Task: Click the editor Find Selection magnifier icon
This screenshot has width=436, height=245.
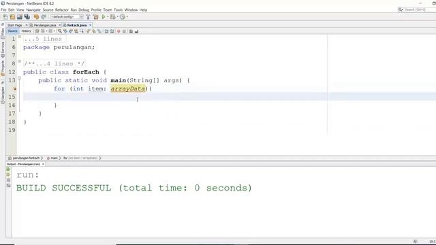Action: pyautogui.click(x=59, y=31)
